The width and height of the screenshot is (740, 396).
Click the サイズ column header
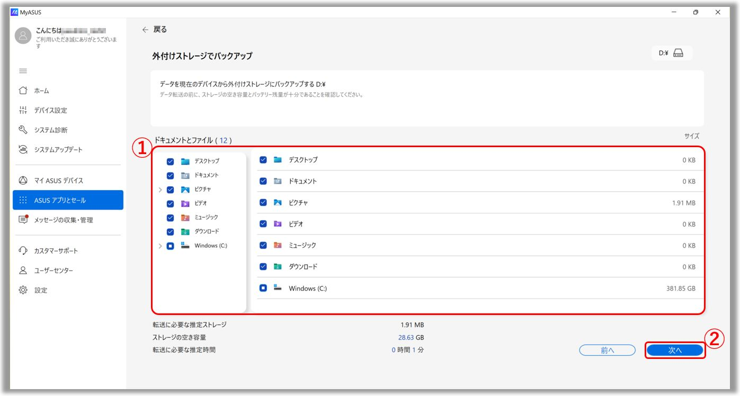[x=692, y=136]
